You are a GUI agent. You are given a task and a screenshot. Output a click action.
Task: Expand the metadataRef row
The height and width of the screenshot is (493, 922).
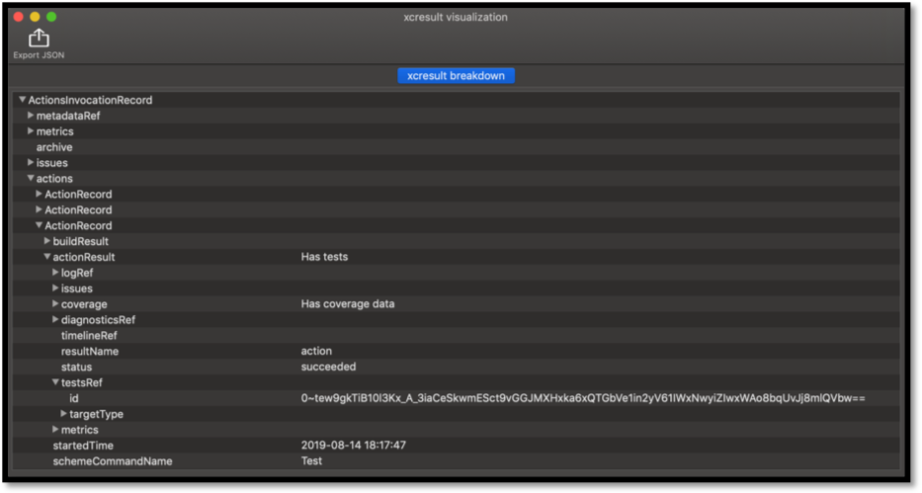point(31,116)
